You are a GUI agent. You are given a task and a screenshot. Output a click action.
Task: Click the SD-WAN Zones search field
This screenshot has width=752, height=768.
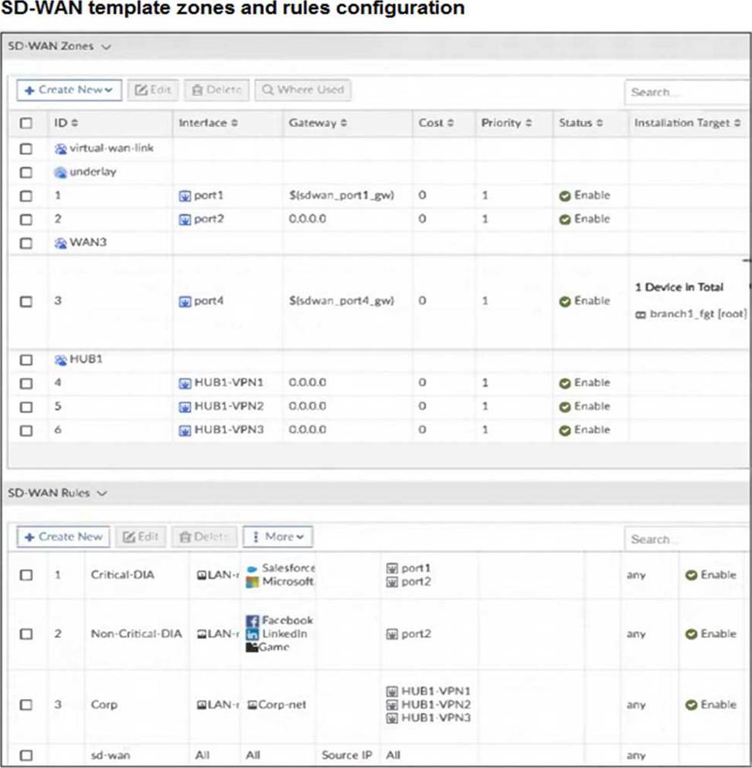(684, 92)
